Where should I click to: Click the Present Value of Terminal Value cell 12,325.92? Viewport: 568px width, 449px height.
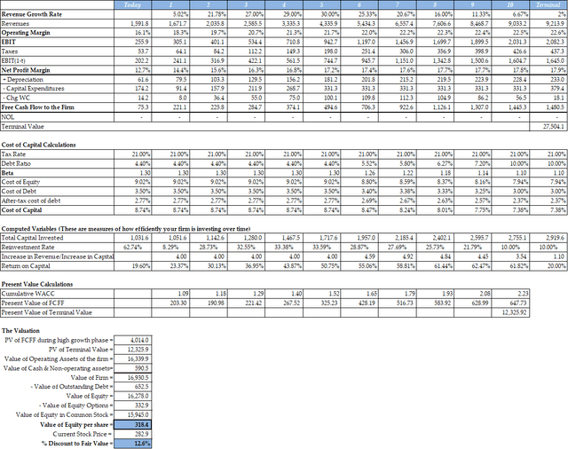coord(511,312)
